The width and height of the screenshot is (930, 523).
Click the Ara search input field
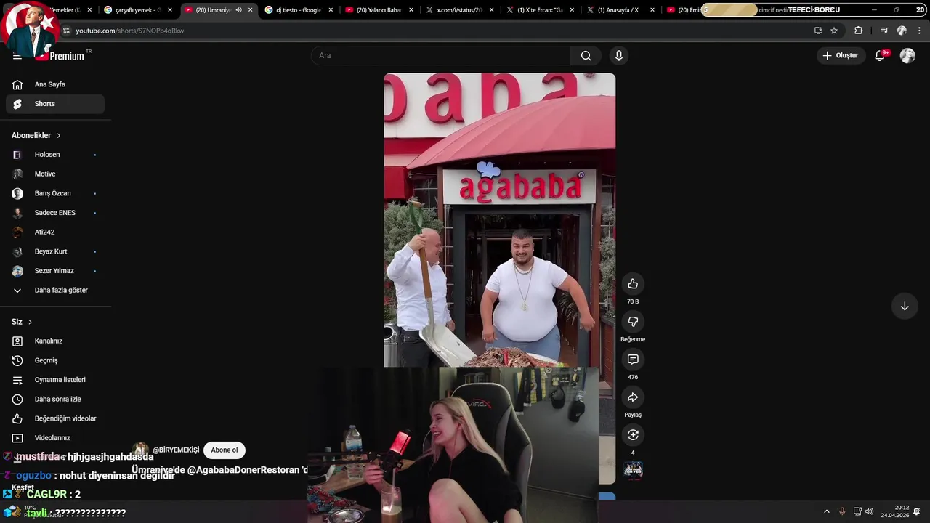pyautogui.click(x=441, y=56)
